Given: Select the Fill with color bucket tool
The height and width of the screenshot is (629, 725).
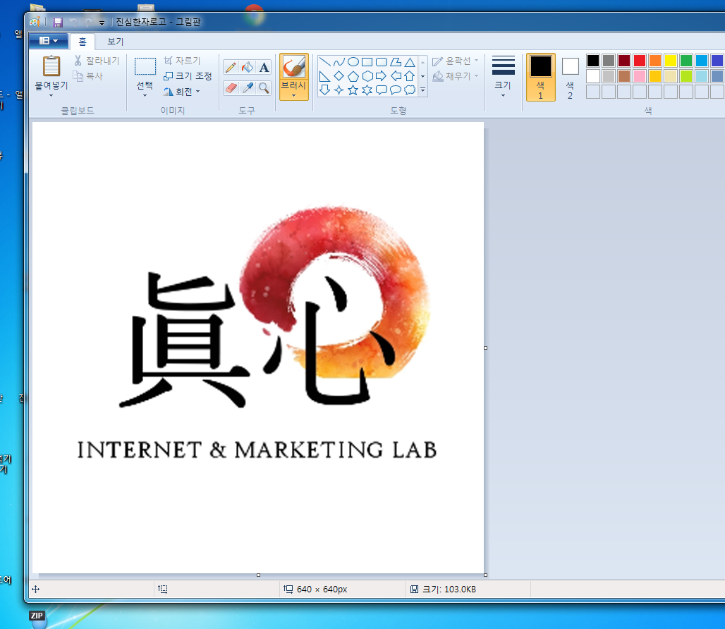Looking at the screenshot, I should tap(248, 68).
